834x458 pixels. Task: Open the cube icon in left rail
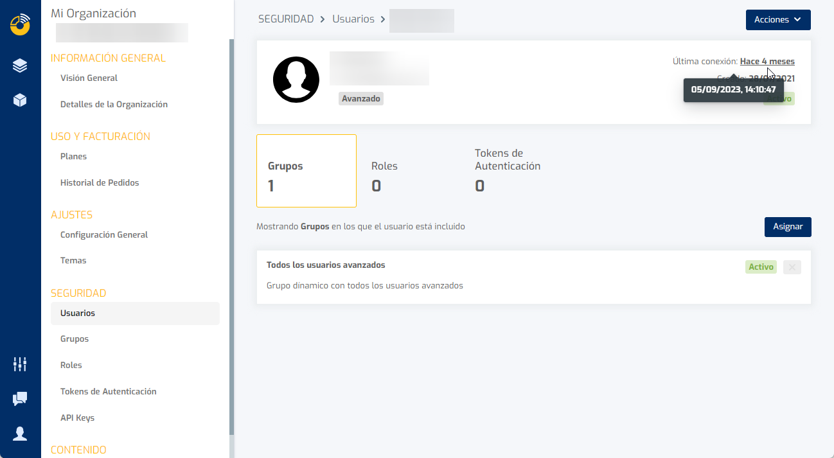point(20,100)
